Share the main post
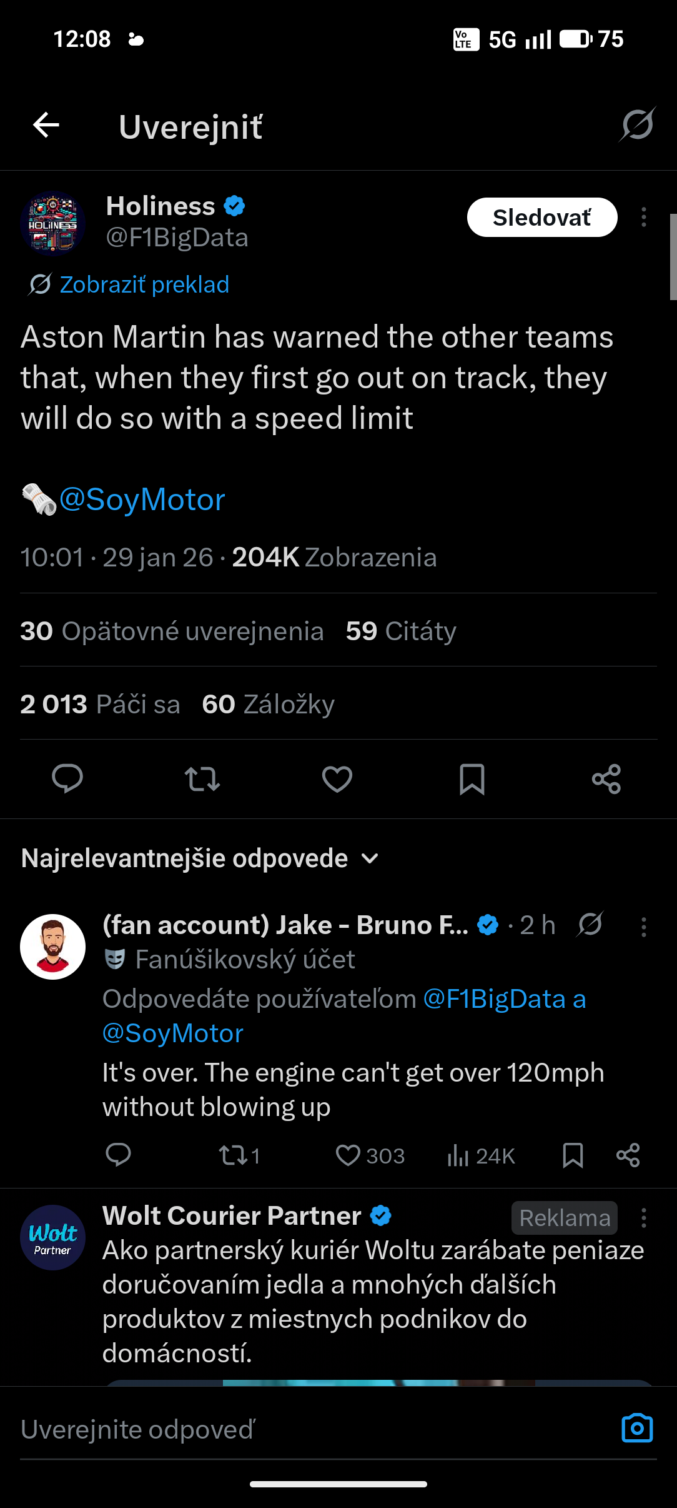Image resolution: width=677 pixels, height=1508 pixels. pyautogui.click(x=606, y=779)
